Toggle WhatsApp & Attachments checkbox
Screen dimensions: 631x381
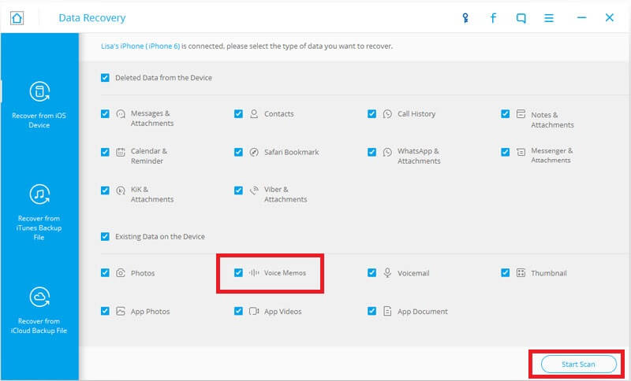pos(372,152)
